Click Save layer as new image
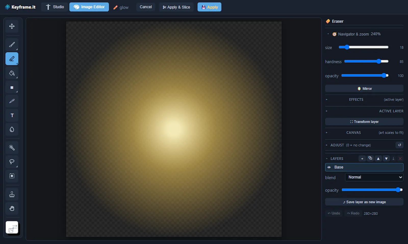Image resolution: width=408 pixels, height=244 pixels. click(x=364, y=202)
